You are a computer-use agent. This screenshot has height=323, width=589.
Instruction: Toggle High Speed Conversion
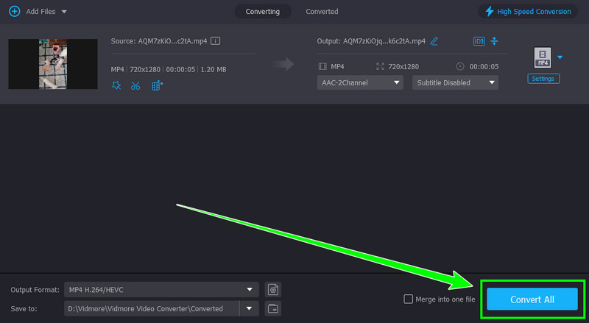pyautogui.click(x=527, y=12)
